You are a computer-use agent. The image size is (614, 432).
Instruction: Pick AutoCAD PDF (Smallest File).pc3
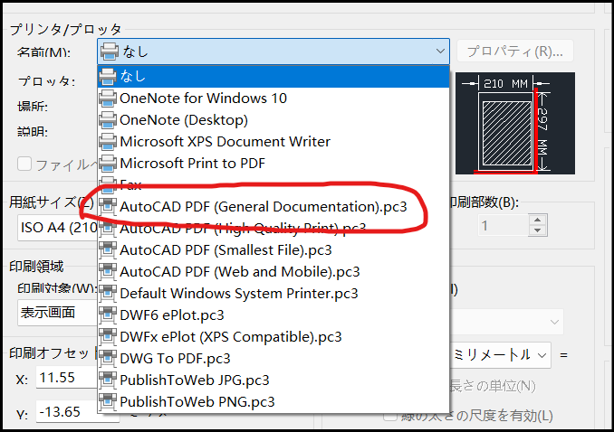pos(273,250)
